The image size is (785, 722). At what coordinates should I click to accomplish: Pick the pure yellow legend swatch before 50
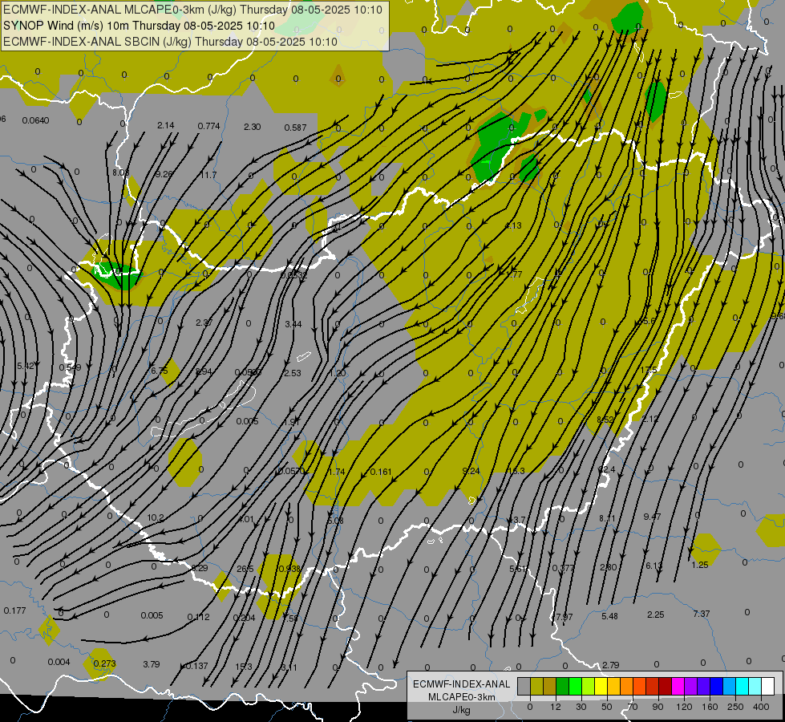pos(601,686)
